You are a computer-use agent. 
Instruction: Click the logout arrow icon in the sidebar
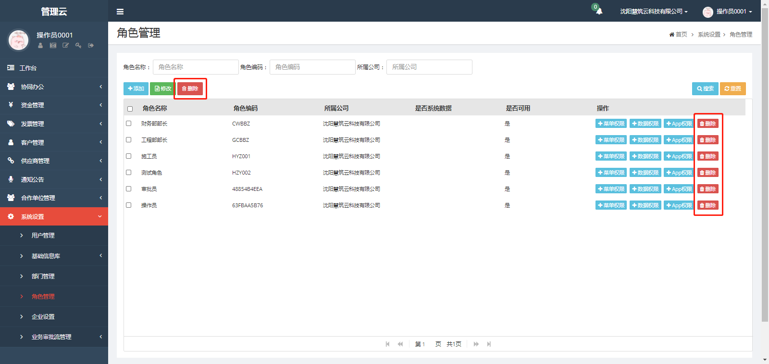coord(91,45)
